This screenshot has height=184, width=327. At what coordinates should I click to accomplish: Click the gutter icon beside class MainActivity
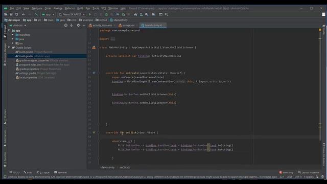point(94,48)
